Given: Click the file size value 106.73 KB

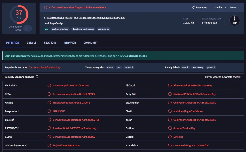Looking at the screenshot, I should (189, 23).
